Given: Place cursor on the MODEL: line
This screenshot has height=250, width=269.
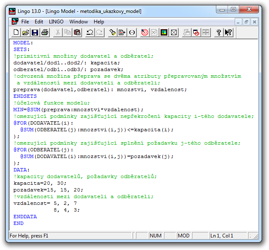Looking at the screenshot, I should coord(23,43).
